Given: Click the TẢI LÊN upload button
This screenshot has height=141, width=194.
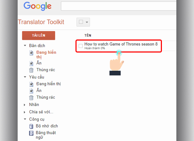Looking at the screenshot, I should [38, 36].
